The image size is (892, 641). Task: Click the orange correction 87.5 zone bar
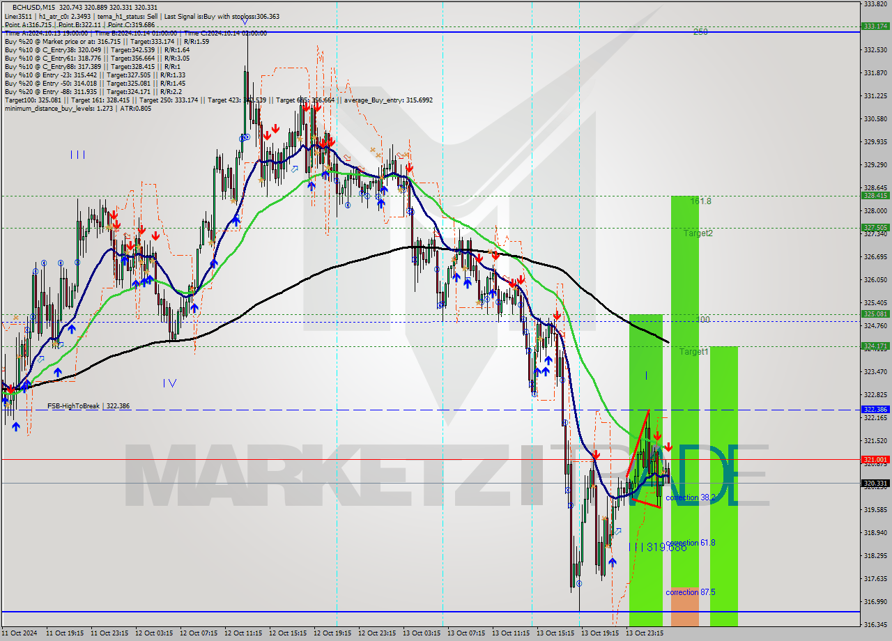(684, 606)
